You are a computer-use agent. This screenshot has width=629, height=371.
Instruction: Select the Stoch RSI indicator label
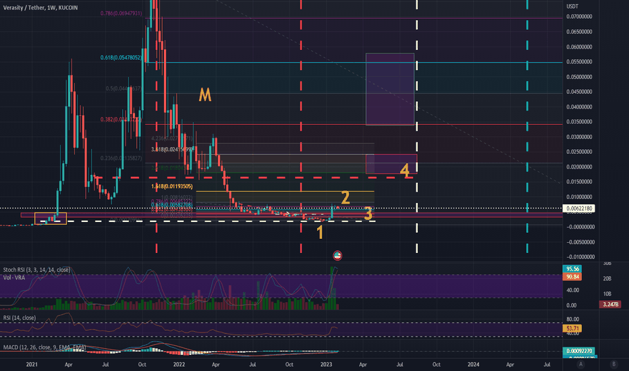(36, 270)
